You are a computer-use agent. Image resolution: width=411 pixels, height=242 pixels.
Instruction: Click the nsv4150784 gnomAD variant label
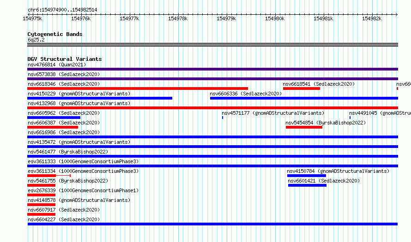click(338, 171)
